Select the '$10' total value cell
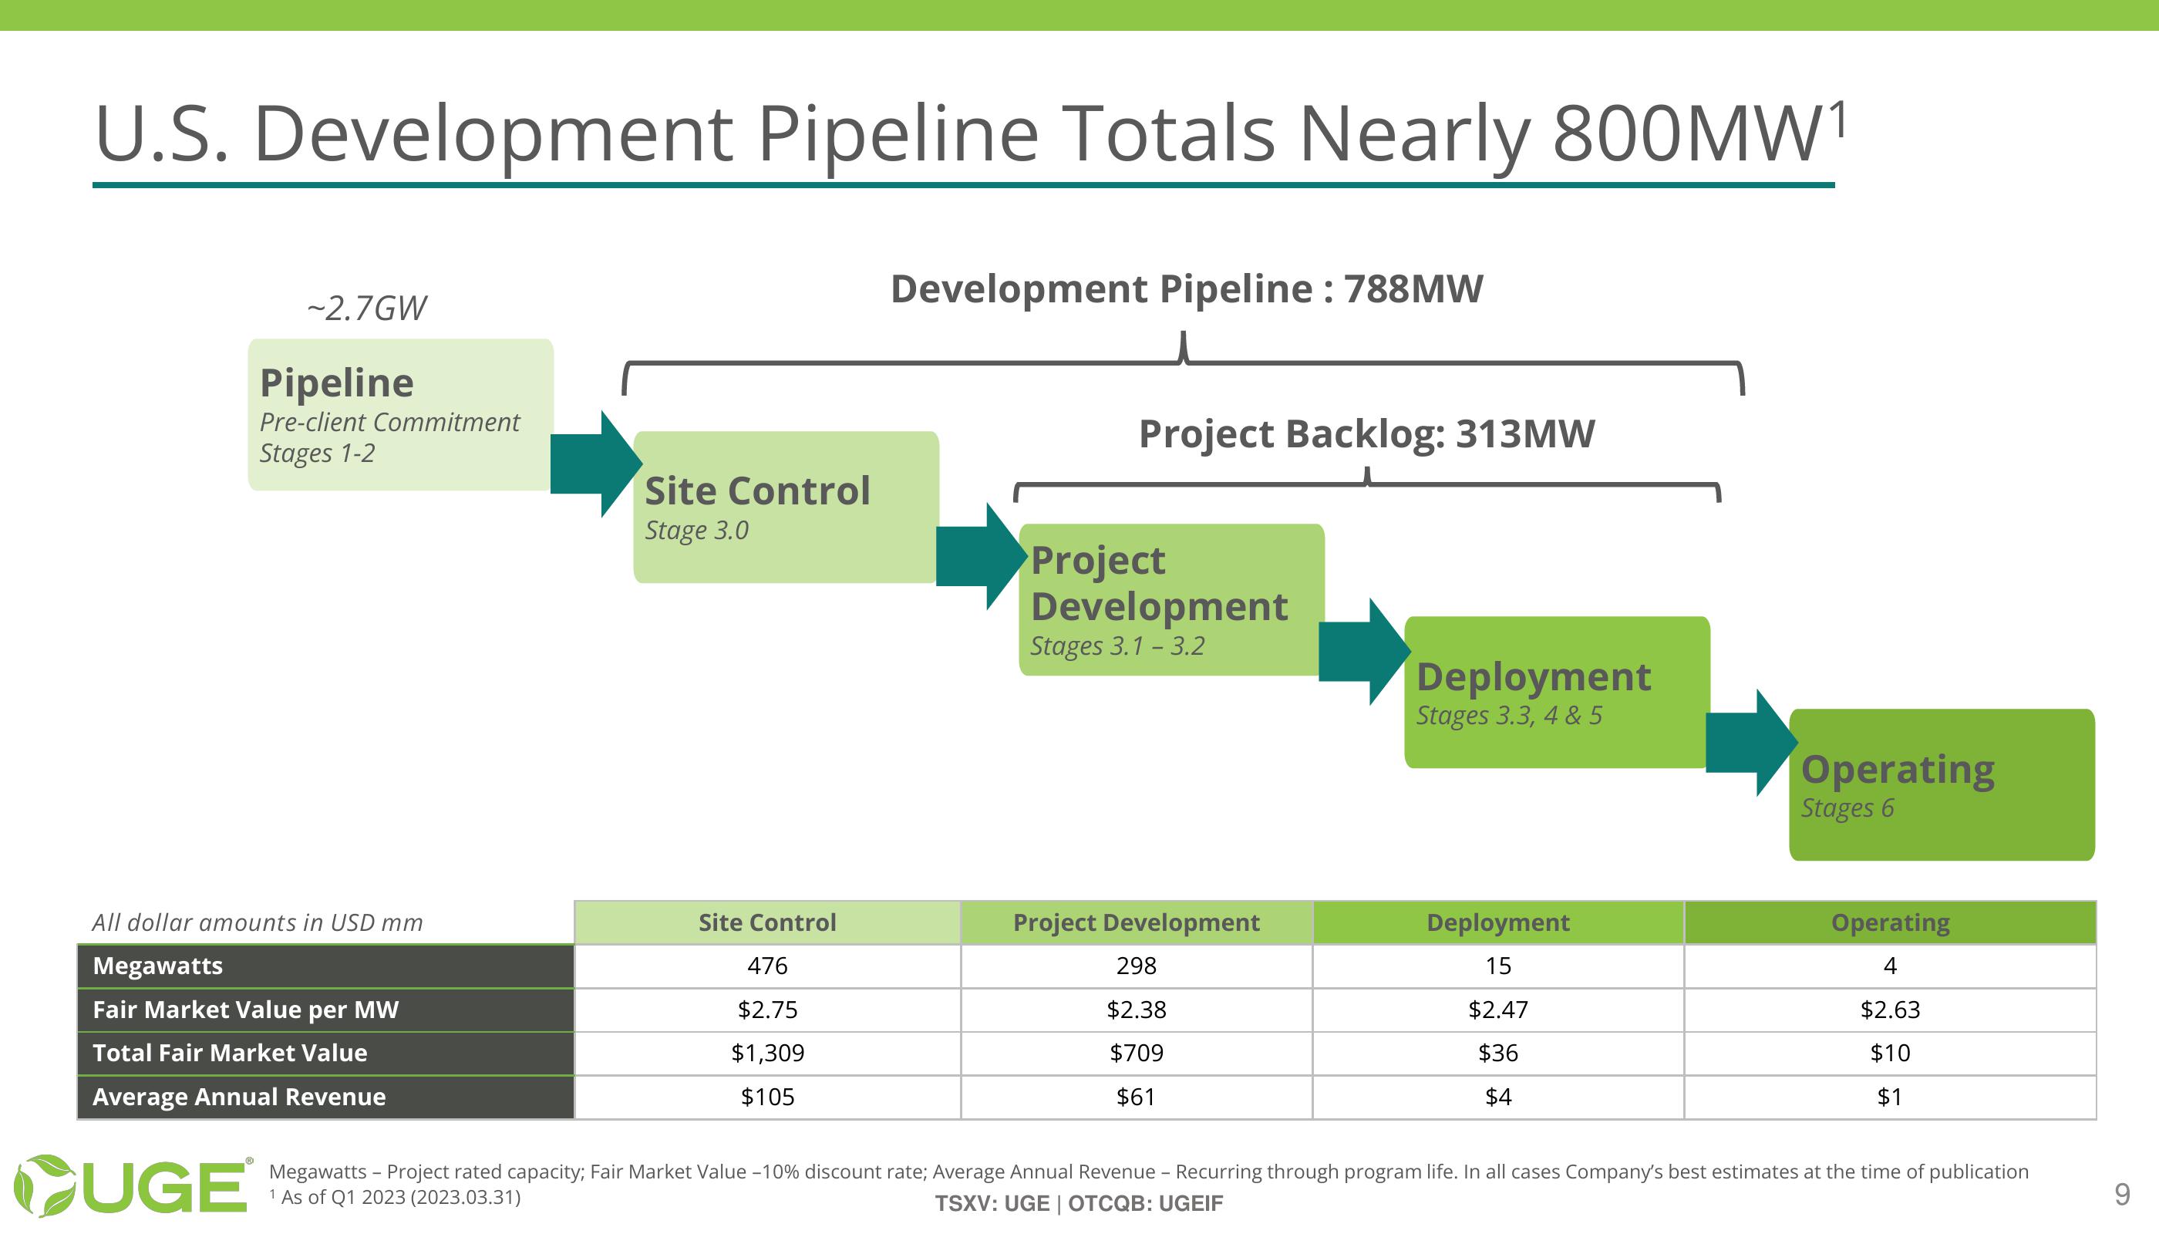This screenshot has height=1234, width=2159. coord(1891,1054)
